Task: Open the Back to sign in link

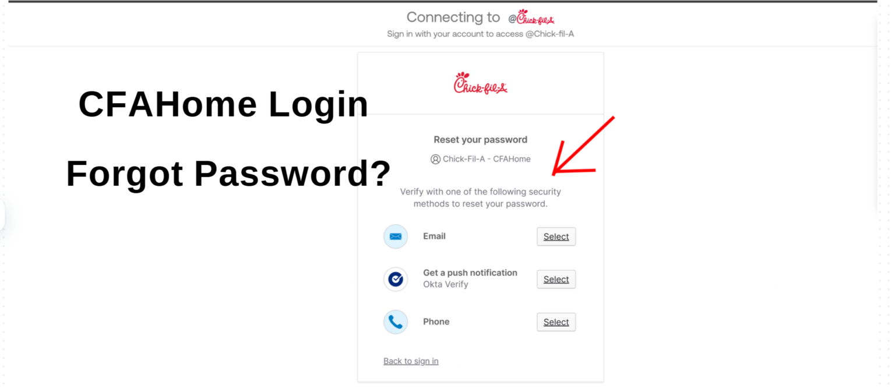Action: tap(410, 361)
